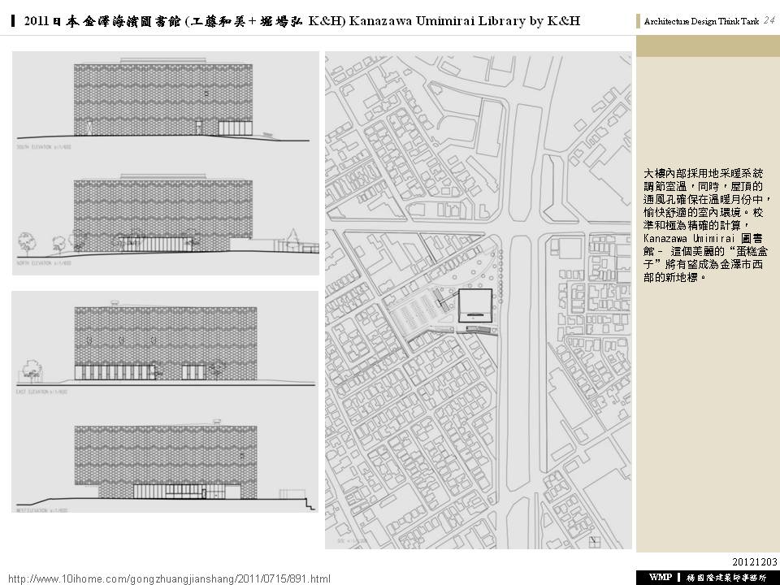Click the parking lot on the site plan

point(416,314)
